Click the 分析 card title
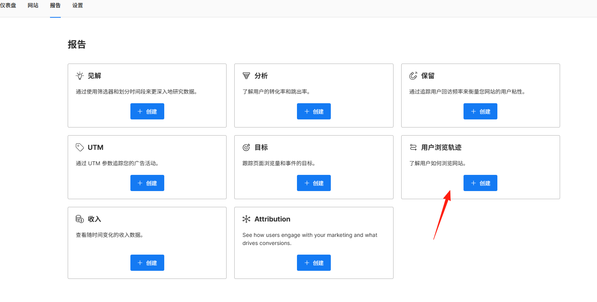This screenshot has width=597, height=302. point(261,76)
